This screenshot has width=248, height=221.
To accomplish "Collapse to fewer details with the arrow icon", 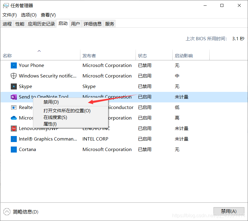I will point(7,212).
